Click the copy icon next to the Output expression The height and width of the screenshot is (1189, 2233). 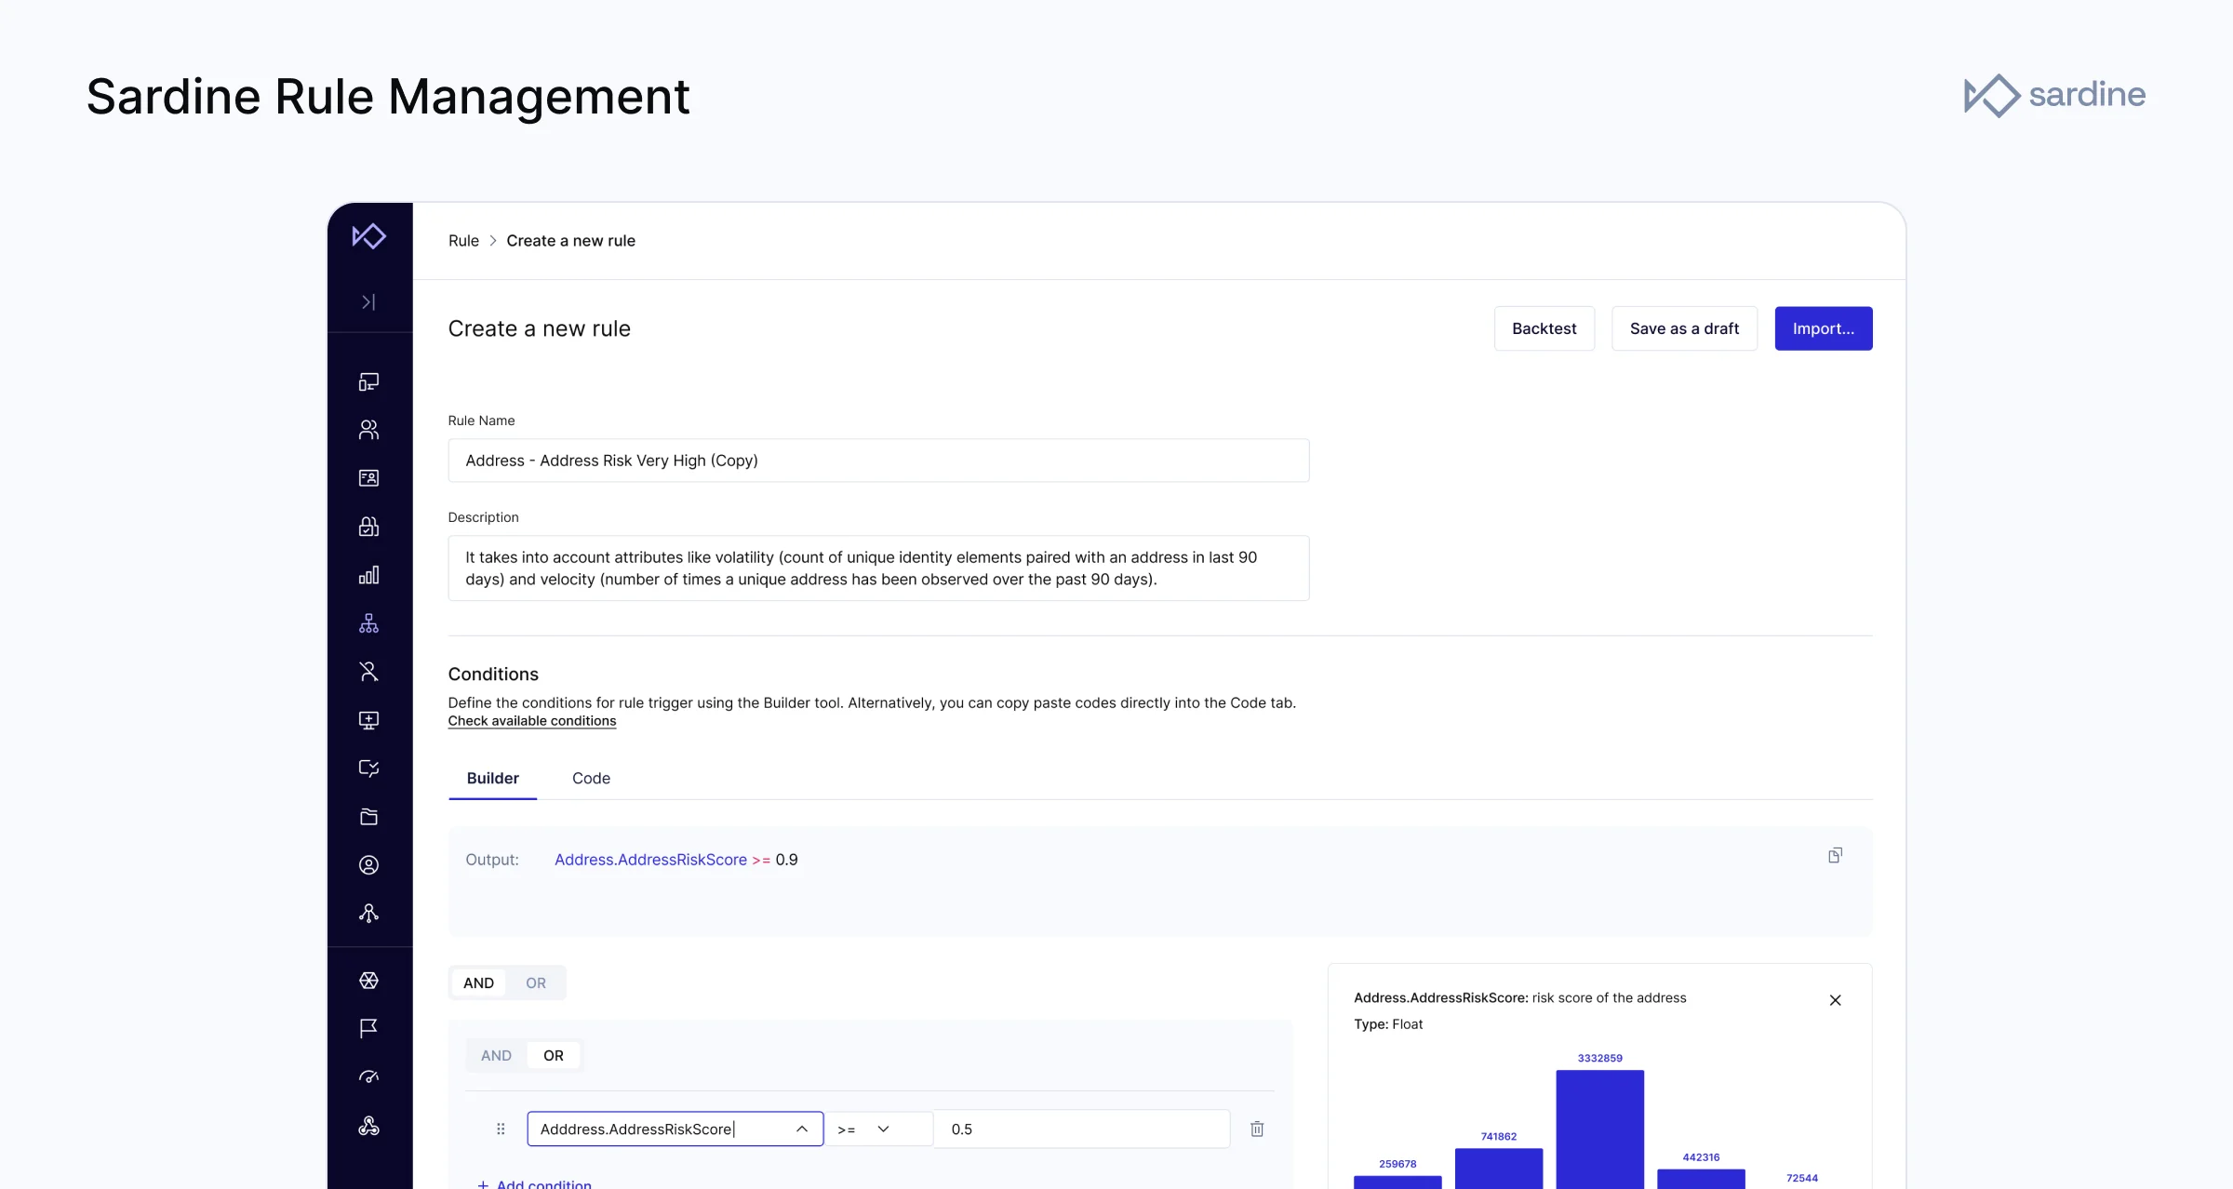pyautogui.click(x=1835, y=854)
